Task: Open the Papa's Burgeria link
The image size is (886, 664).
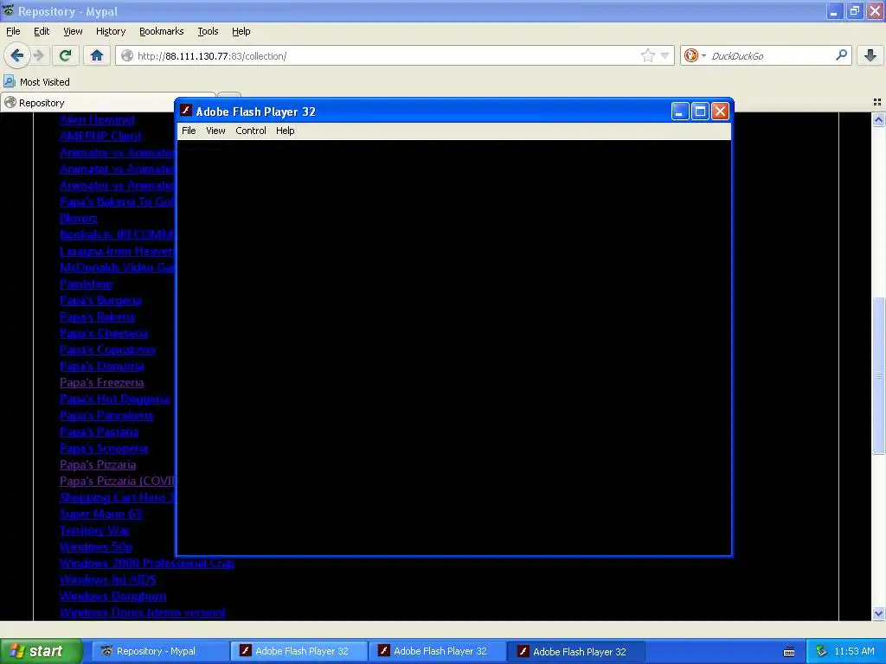Action: (100, 300)
